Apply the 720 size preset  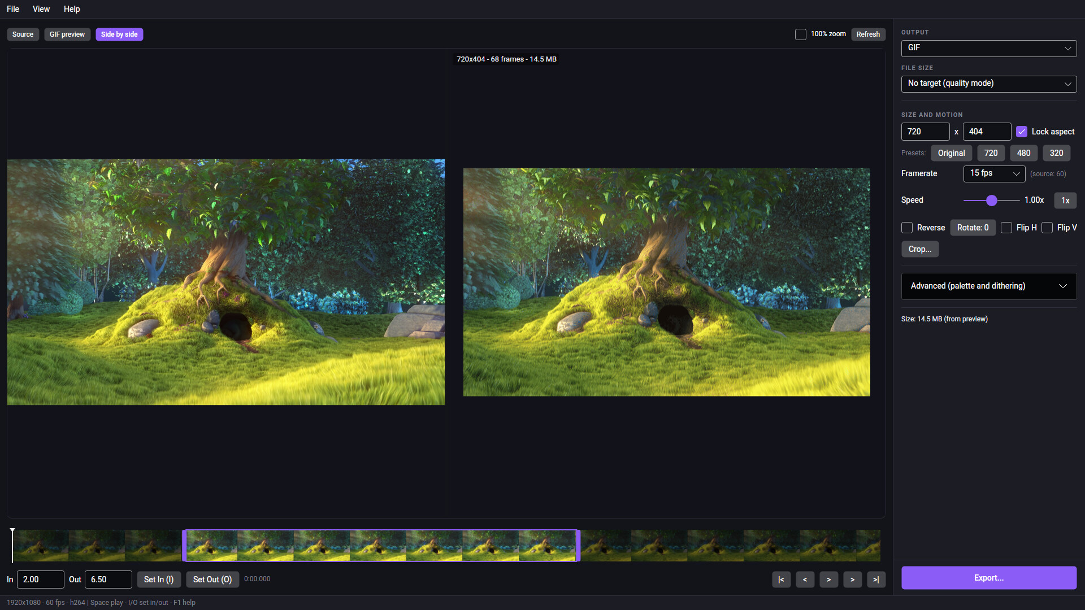991,153
